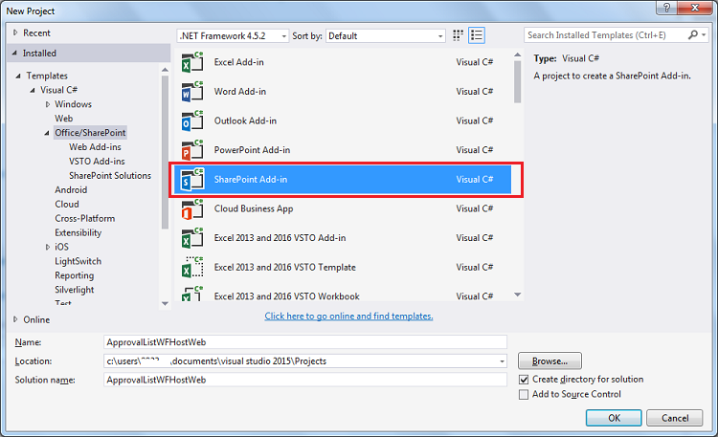Click the Solution name input field
Image resolution: width=718 pixels, height=437 pixels.
[305, 380]
